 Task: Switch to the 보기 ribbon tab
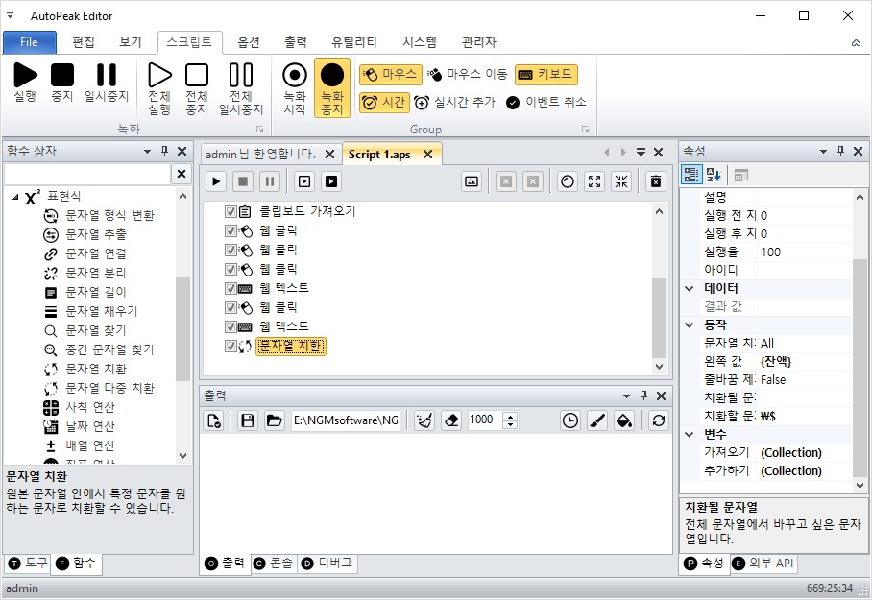(131, 42)
